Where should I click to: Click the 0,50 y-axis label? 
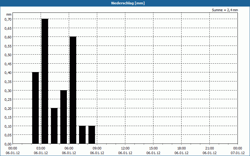8,55
